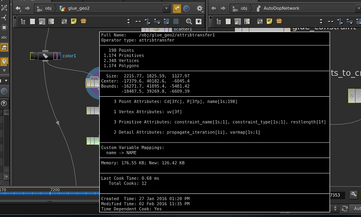
Task: Open gear pane settings menu
Action: point(199,9)
